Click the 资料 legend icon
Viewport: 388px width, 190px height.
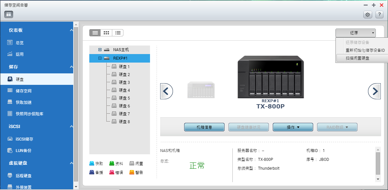(x=112, y=163)
